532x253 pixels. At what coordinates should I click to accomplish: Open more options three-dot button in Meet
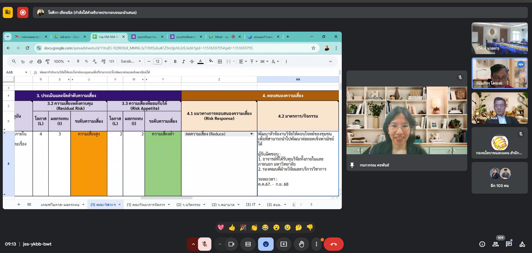316,244
